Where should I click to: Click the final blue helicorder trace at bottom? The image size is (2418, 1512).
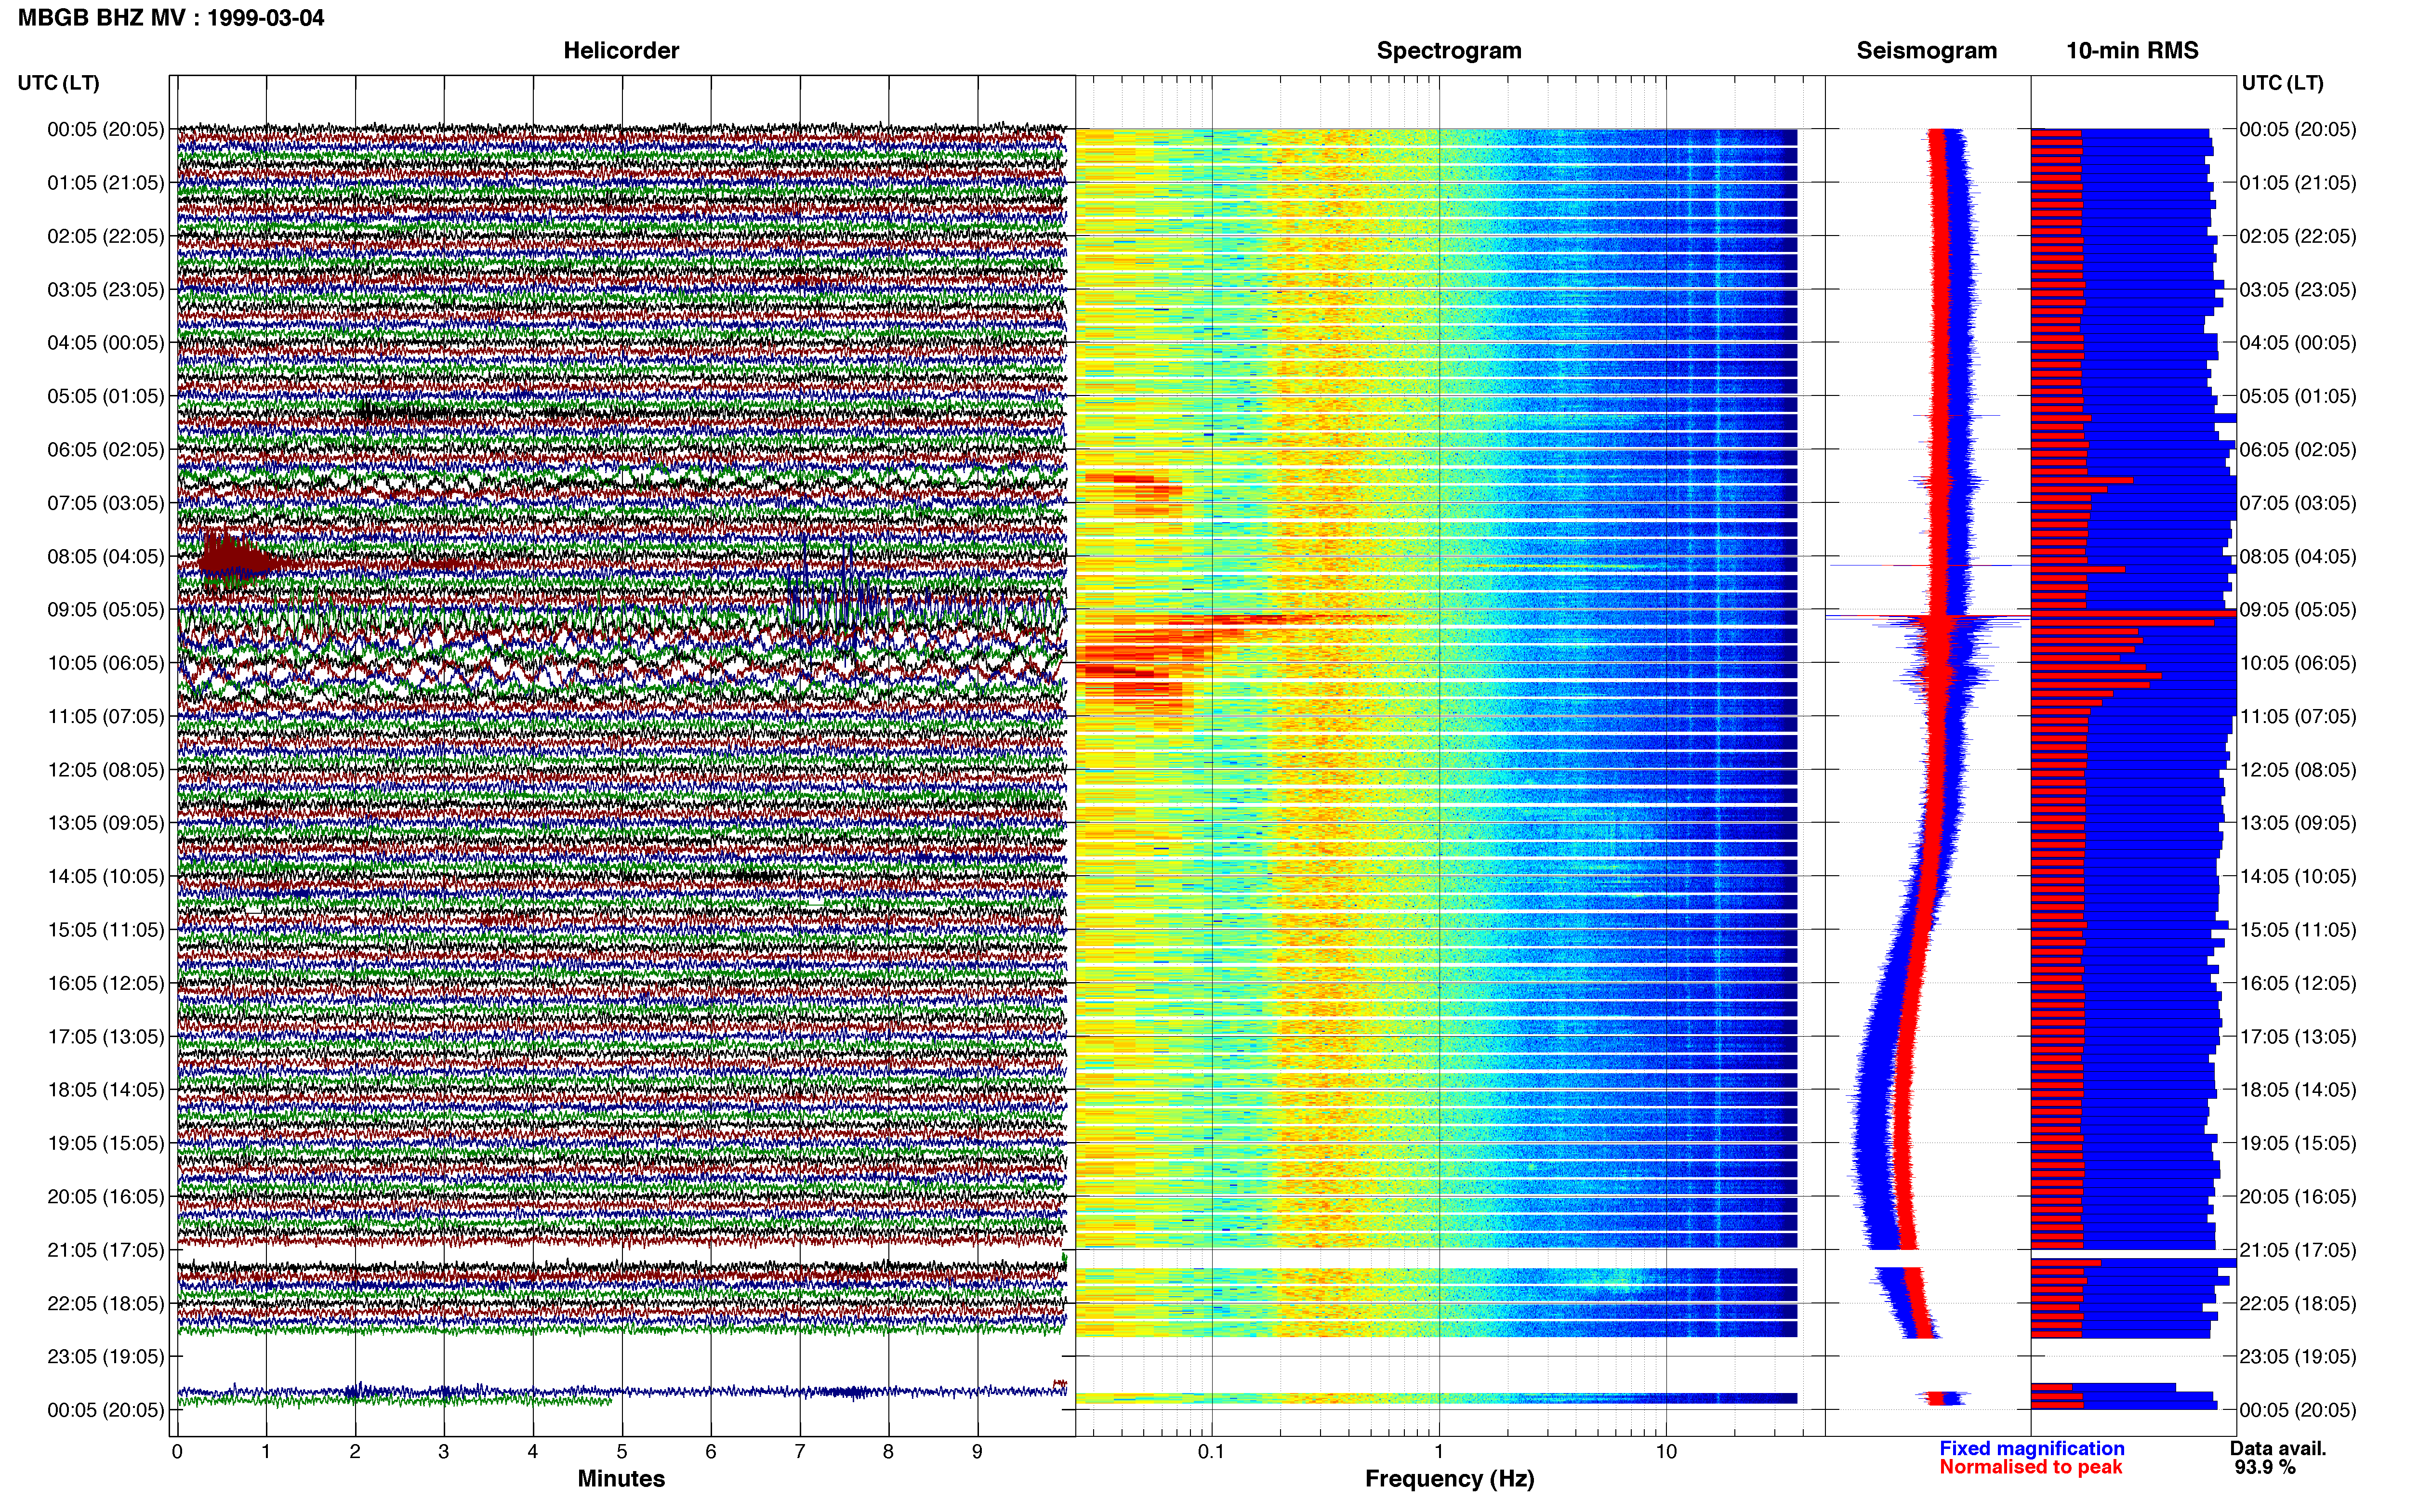point(621,1391)
